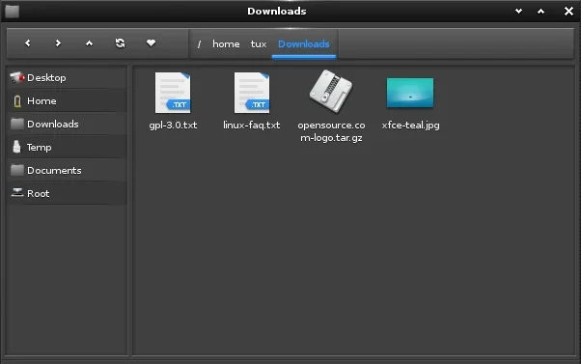
Task: Click the Temp bookmark icon in the sidebar
Action: [x=16, y=147]
